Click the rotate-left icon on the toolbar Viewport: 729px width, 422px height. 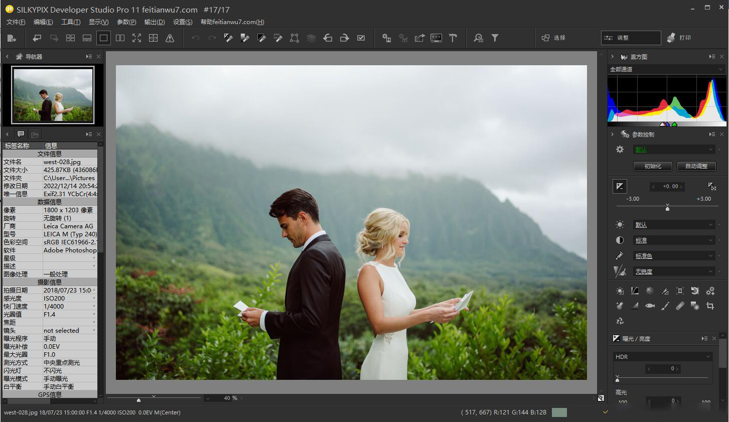click(328, 38)
